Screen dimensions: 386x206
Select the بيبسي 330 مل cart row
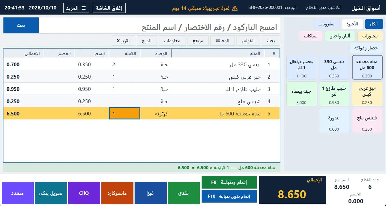(x=141, y=65)
